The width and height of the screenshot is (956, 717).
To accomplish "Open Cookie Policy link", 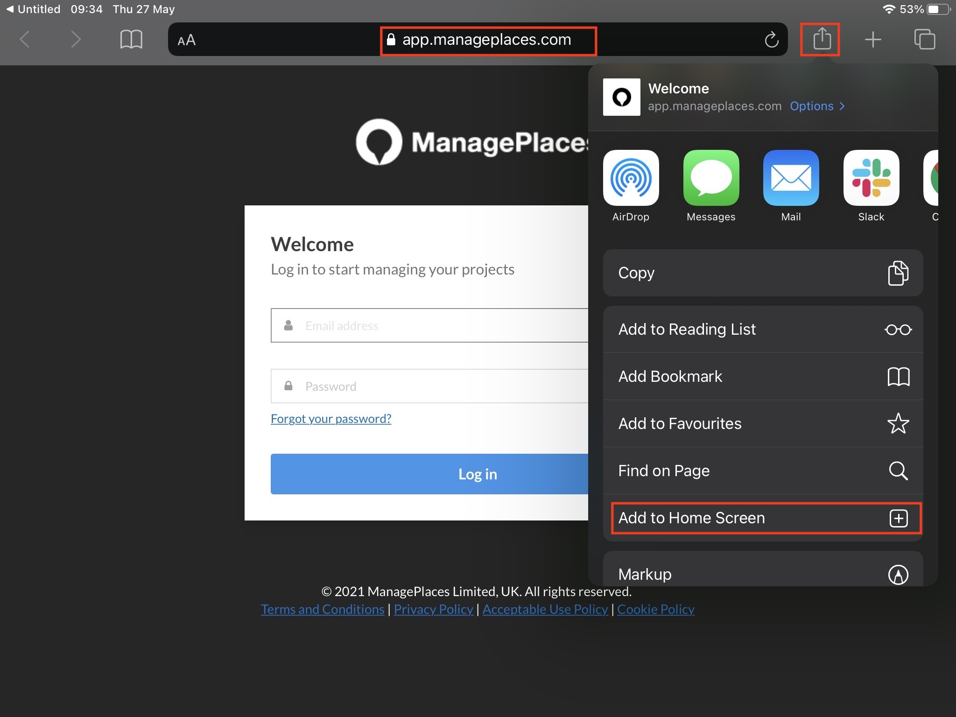I will click(656, 609).
